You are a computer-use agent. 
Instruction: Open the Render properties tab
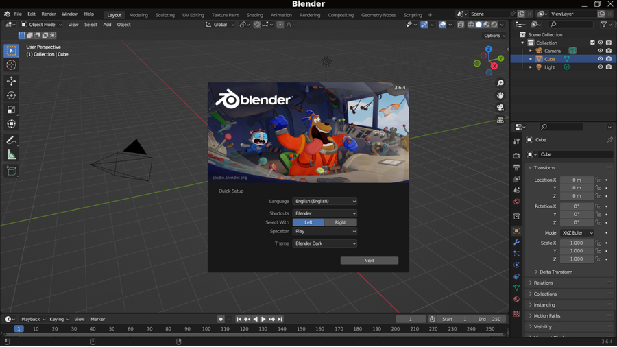517,156
